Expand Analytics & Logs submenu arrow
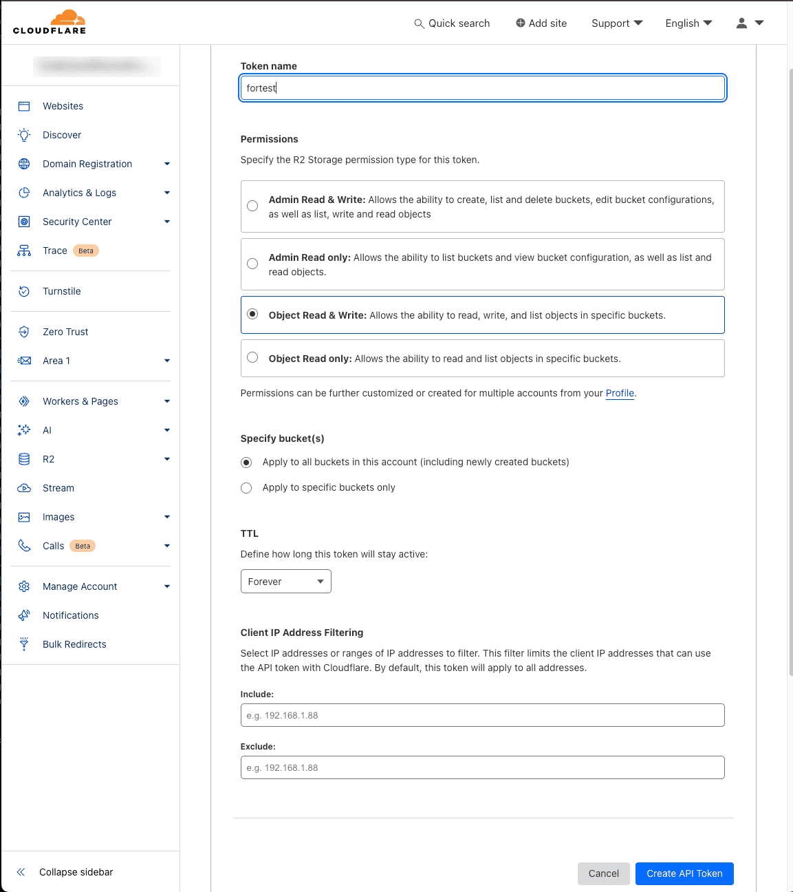 [167, 193]
